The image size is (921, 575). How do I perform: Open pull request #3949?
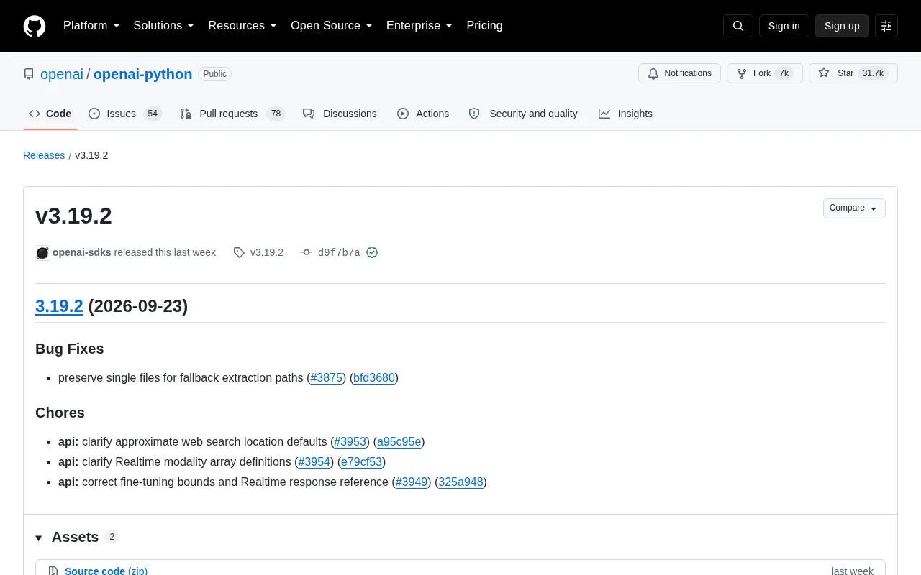pyautogui.click(x=412, y=482)
